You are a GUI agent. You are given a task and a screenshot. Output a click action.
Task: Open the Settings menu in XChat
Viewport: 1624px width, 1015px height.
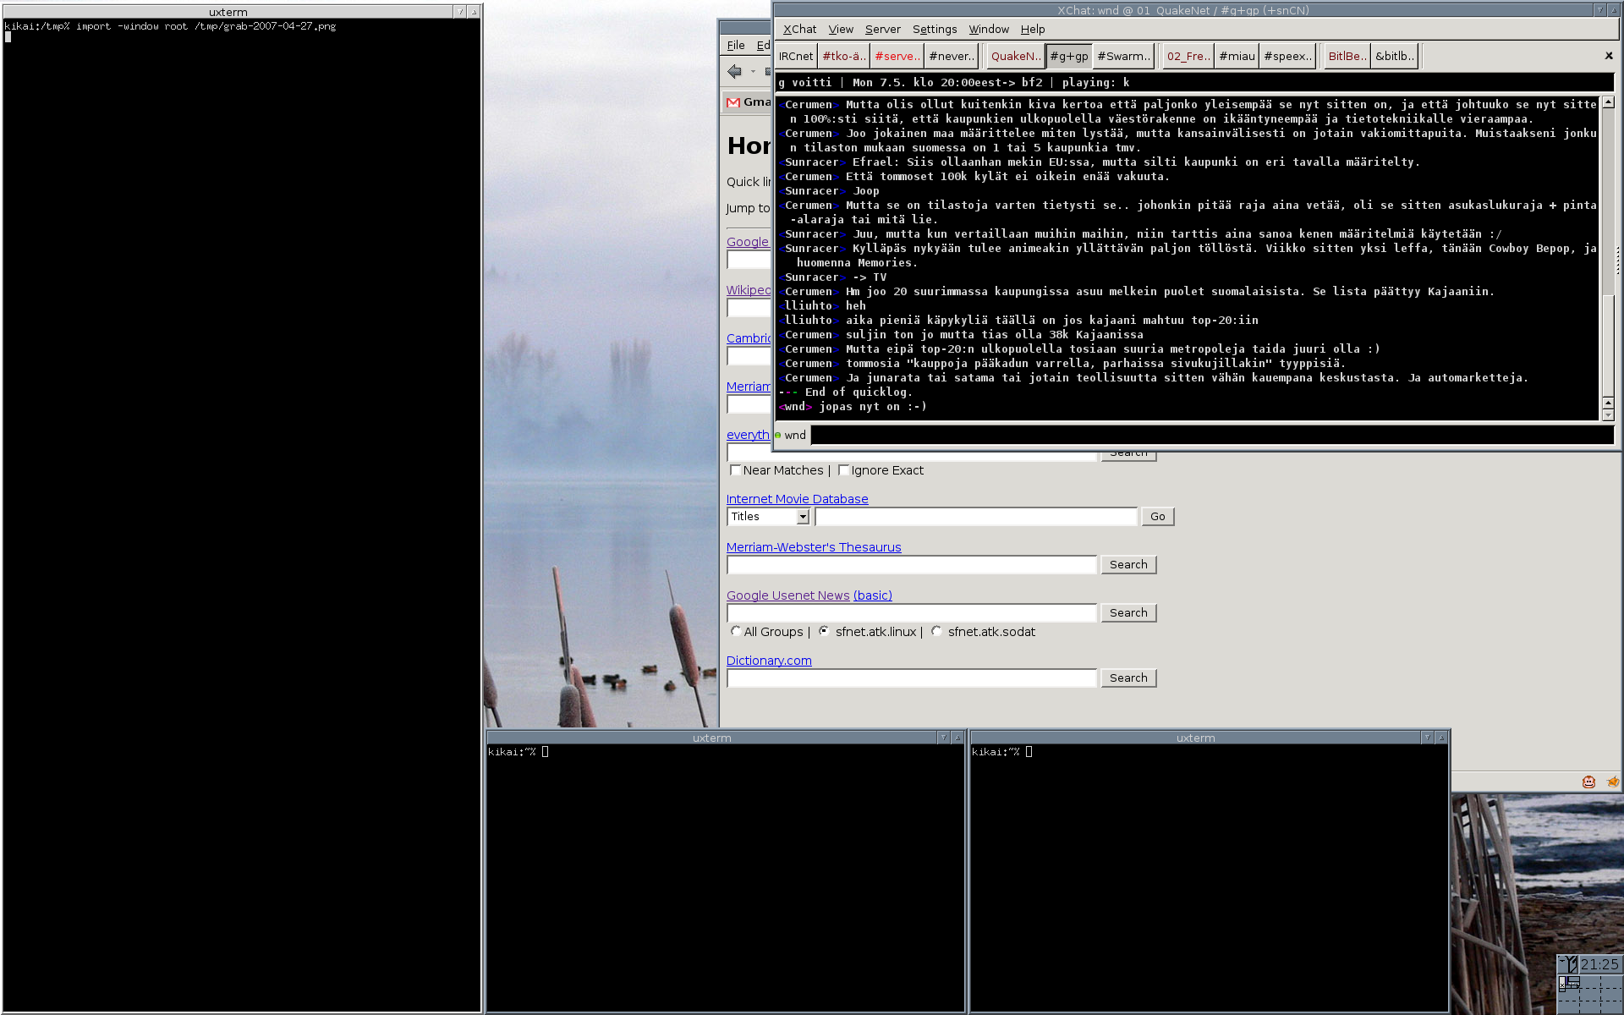(934, 30)
